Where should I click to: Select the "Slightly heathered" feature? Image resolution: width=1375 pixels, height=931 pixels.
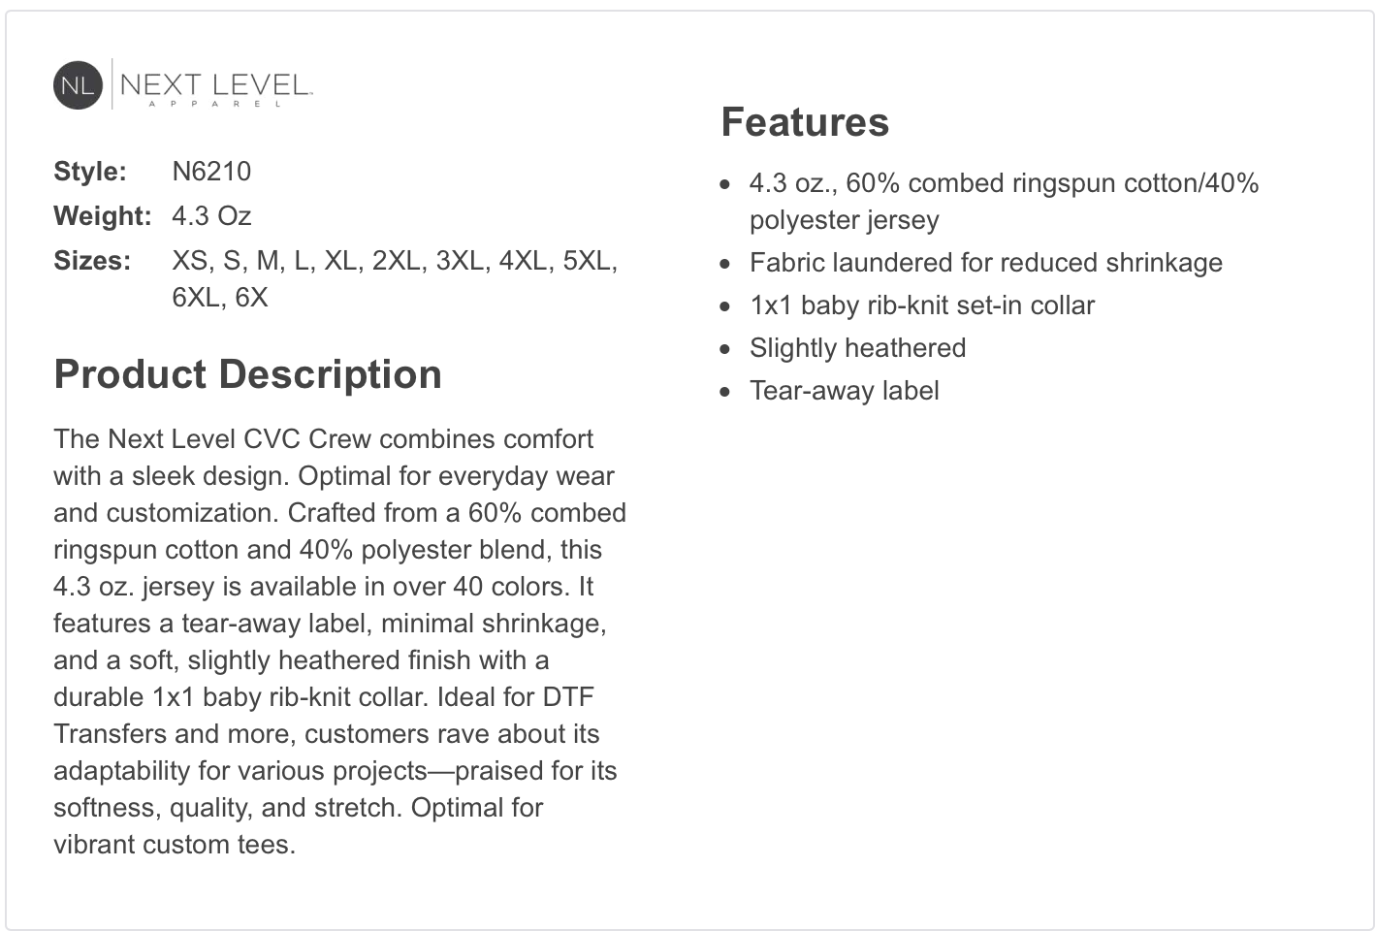click(857, 348)
